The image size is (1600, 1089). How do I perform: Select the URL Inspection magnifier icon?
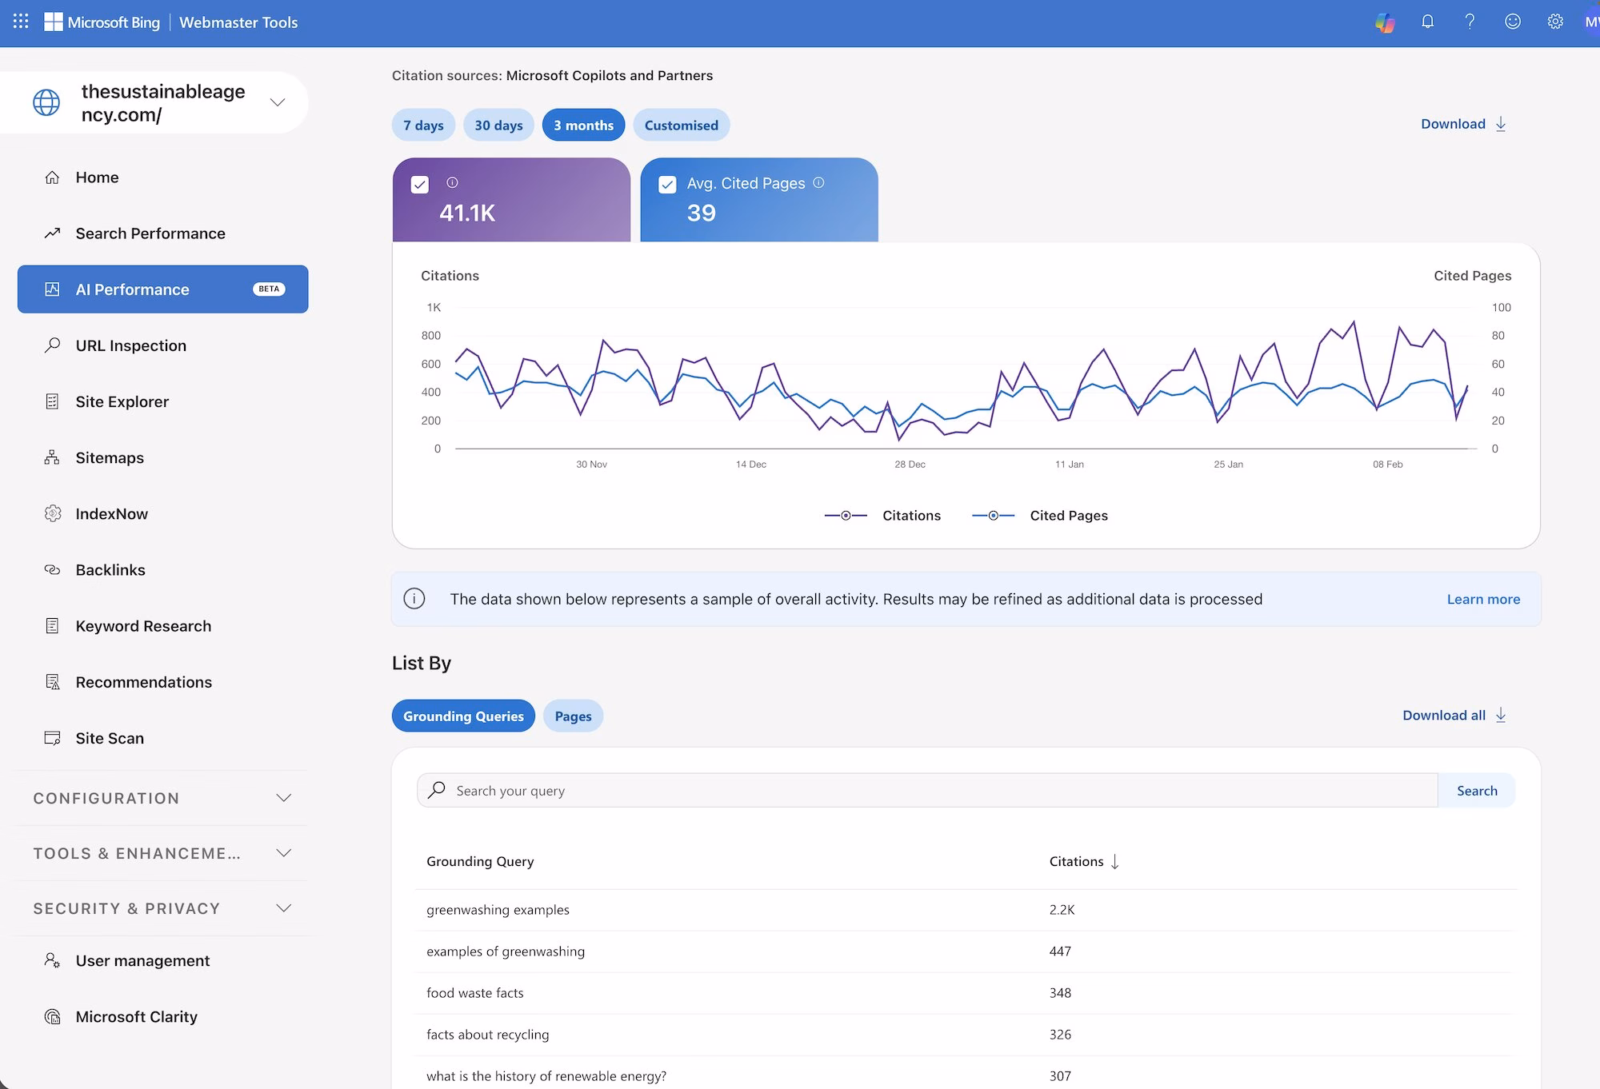click(52, 345)
